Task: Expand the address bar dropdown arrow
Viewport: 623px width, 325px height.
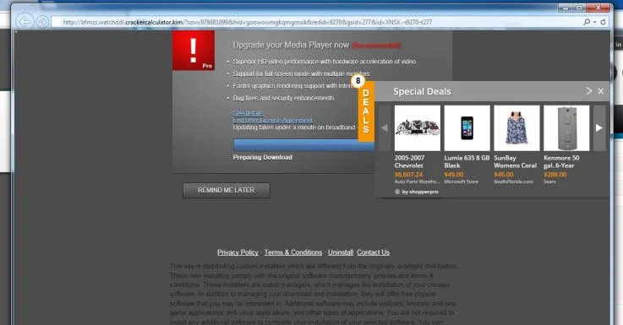Action: pos(595,22)
